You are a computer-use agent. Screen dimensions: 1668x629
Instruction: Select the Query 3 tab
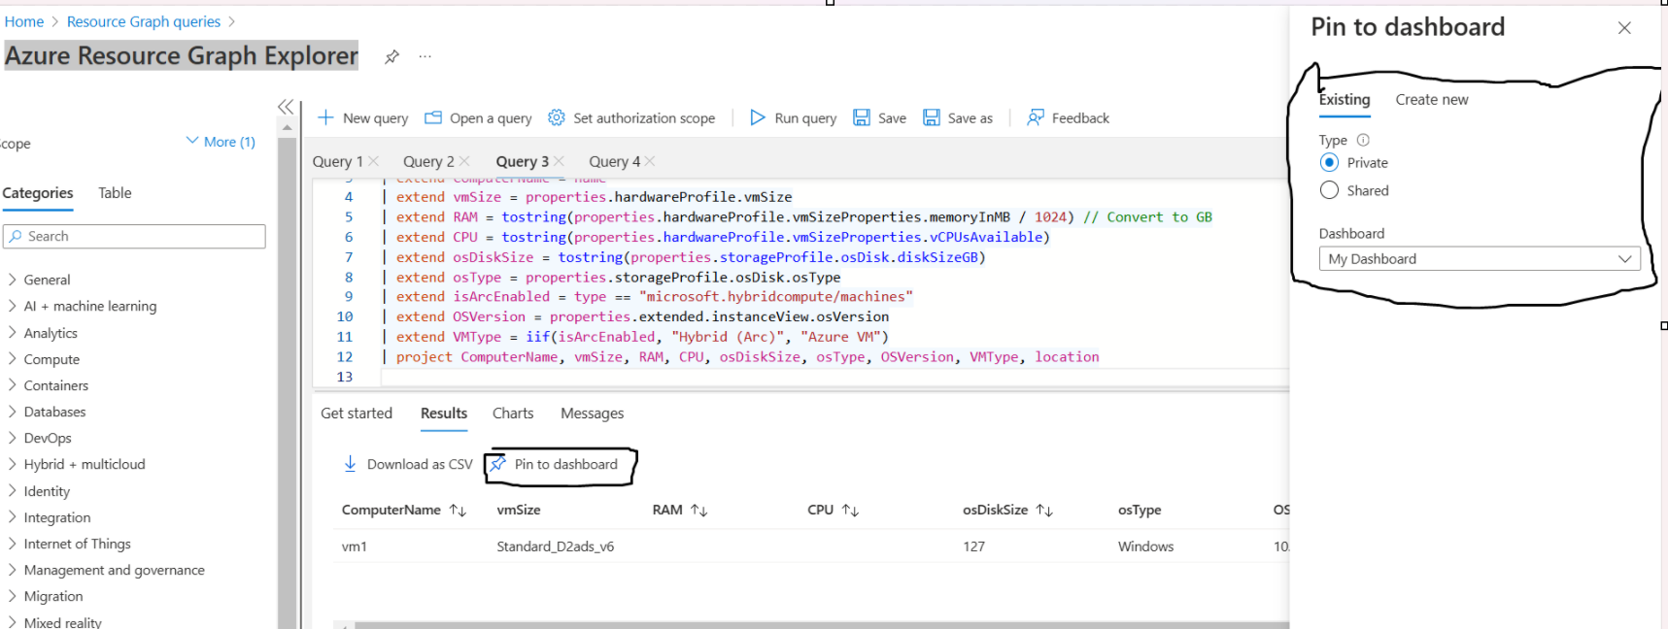pos(522,162)
